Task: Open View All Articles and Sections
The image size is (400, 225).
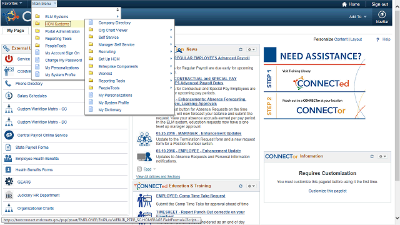Action: (x=158, y=176)
